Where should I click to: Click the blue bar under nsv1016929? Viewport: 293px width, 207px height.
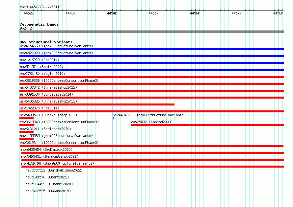(x=151, y=63)
